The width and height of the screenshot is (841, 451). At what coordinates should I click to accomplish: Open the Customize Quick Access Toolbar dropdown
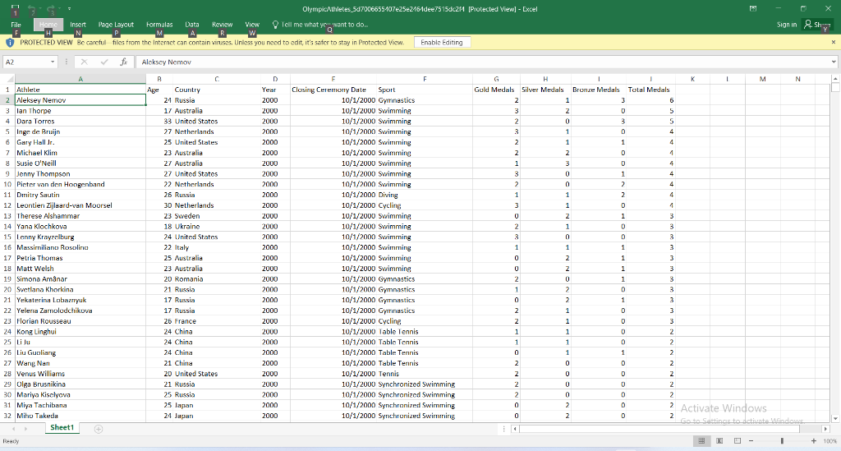[x=69, y=9]
